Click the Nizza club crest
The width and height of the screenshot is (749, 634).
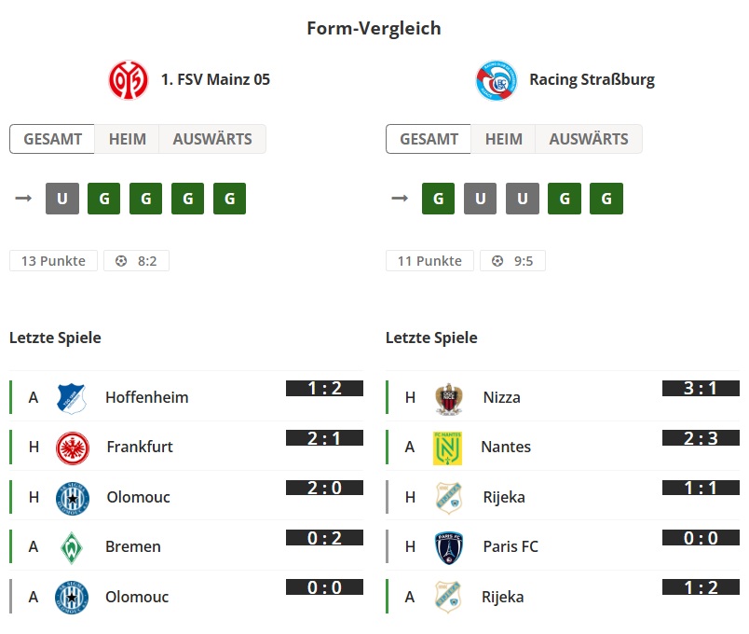coord(447,396)
